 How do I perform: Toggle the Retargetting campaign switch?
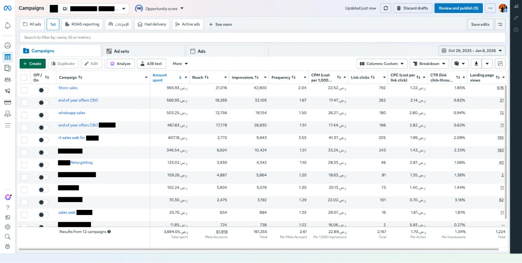[43, 165]
